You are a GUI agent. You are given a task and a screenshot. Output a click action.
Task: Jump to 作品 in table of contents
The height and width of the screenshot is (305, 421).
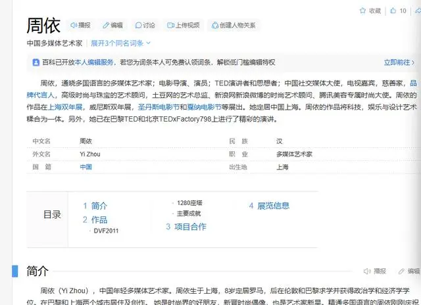point(99,220)
